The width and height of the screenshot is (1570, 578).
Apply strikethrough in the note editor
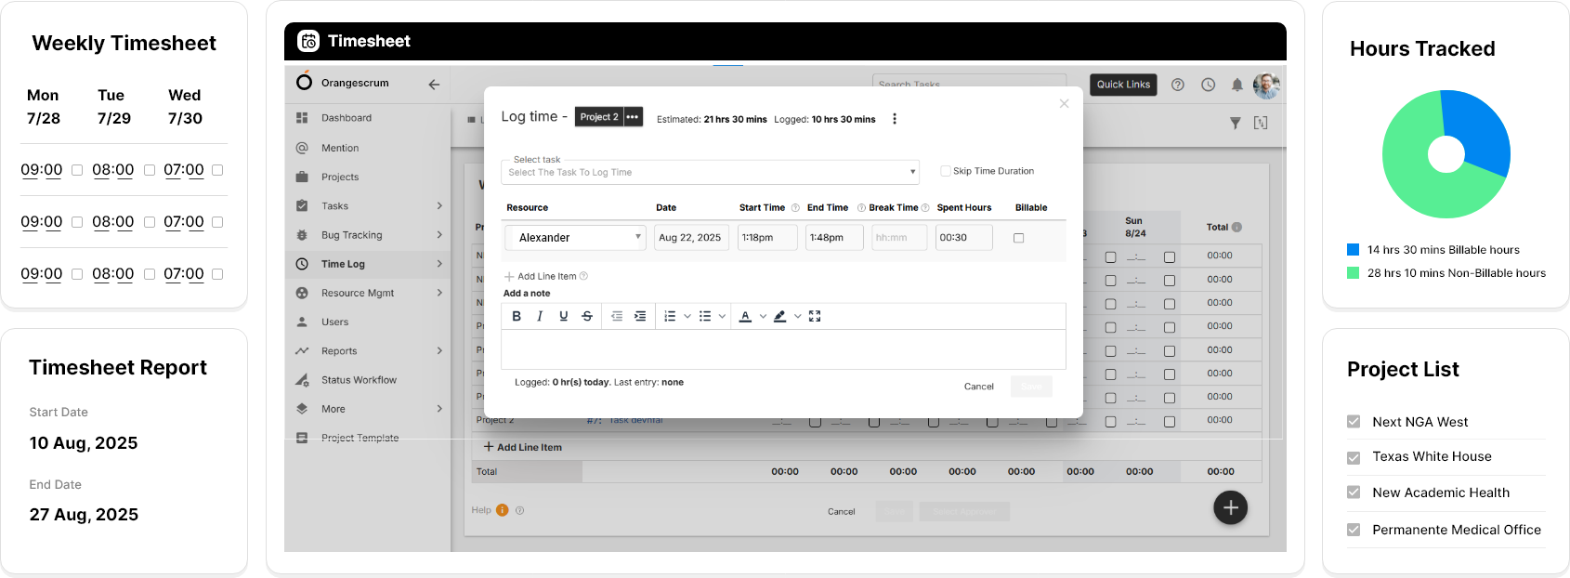pos(587,316)
